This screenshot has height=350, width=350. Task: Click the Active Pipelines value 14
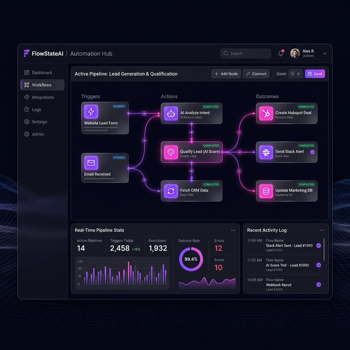pos(81,248)
